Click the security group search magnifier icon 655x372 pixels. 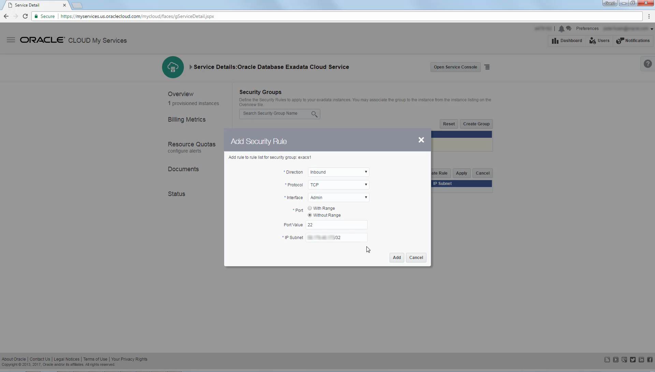pyautogui.click(x=314, y=114)
